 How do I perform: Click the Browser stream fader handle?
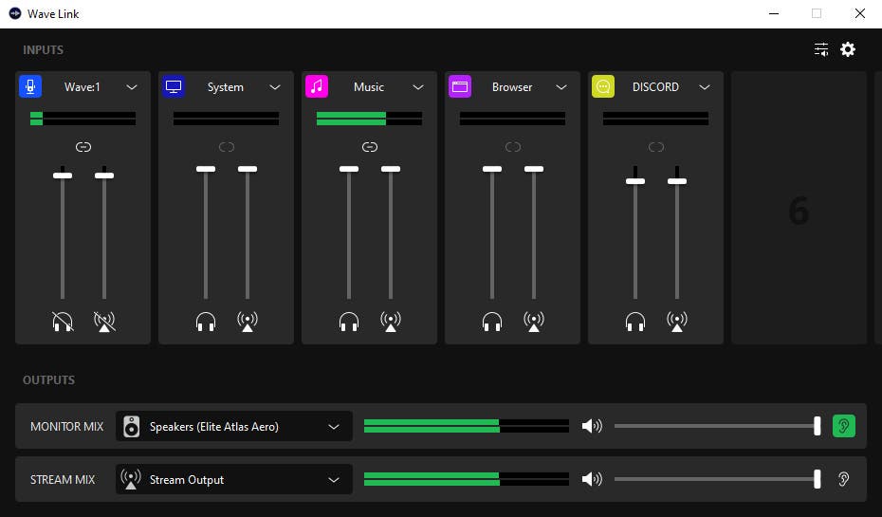click(x=534, y=169)
